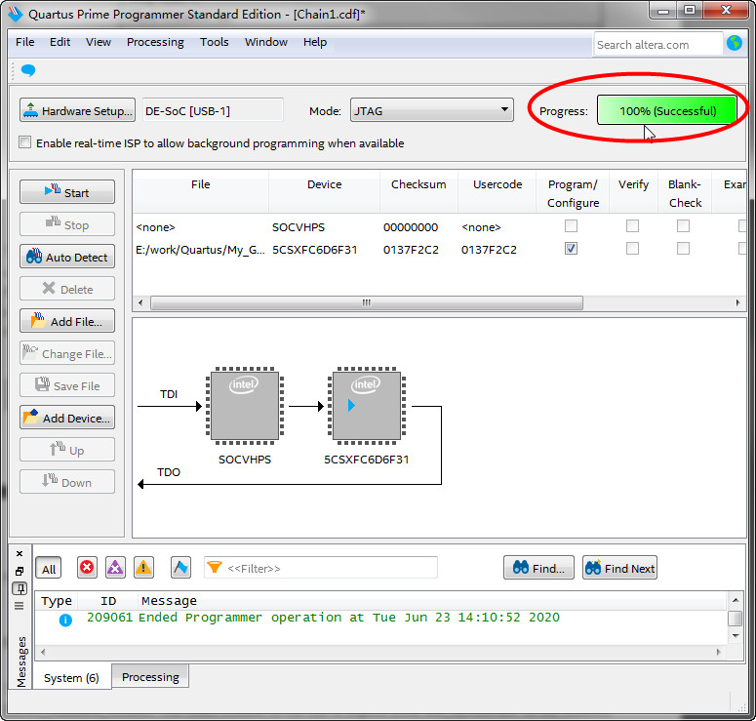
Task: Click the messages list scroll-down arrow
Action: tap(736, 636)
